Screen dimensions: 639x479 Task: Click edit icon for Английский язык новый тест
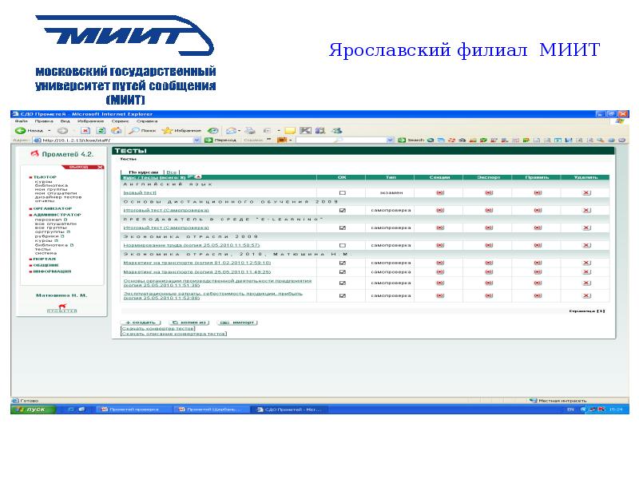538,193
